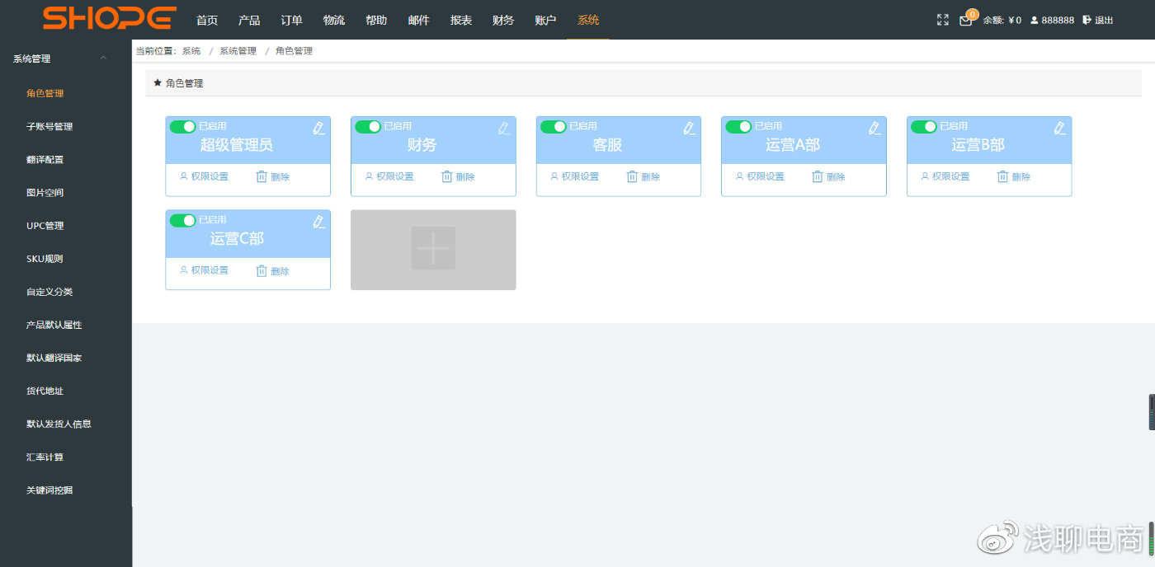Click the edit pencil icon on 超级管理员 card

(x=318, y=128)
